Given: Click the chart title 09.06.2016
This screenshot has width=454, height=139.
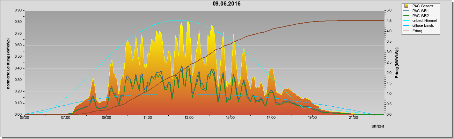Looking at the screenshot, I should click(x=227, y=4).
